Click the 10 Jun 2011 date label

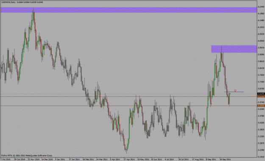tap(156, 159)
